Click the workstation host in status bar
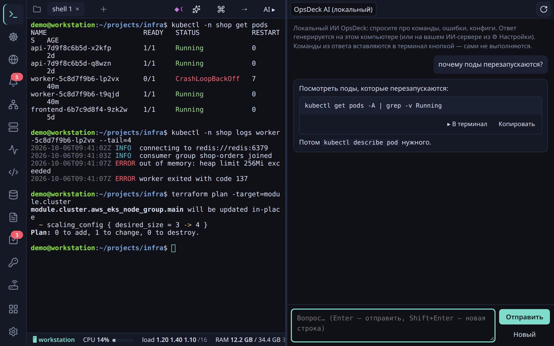The image size is (554, 346). point(54,340)
